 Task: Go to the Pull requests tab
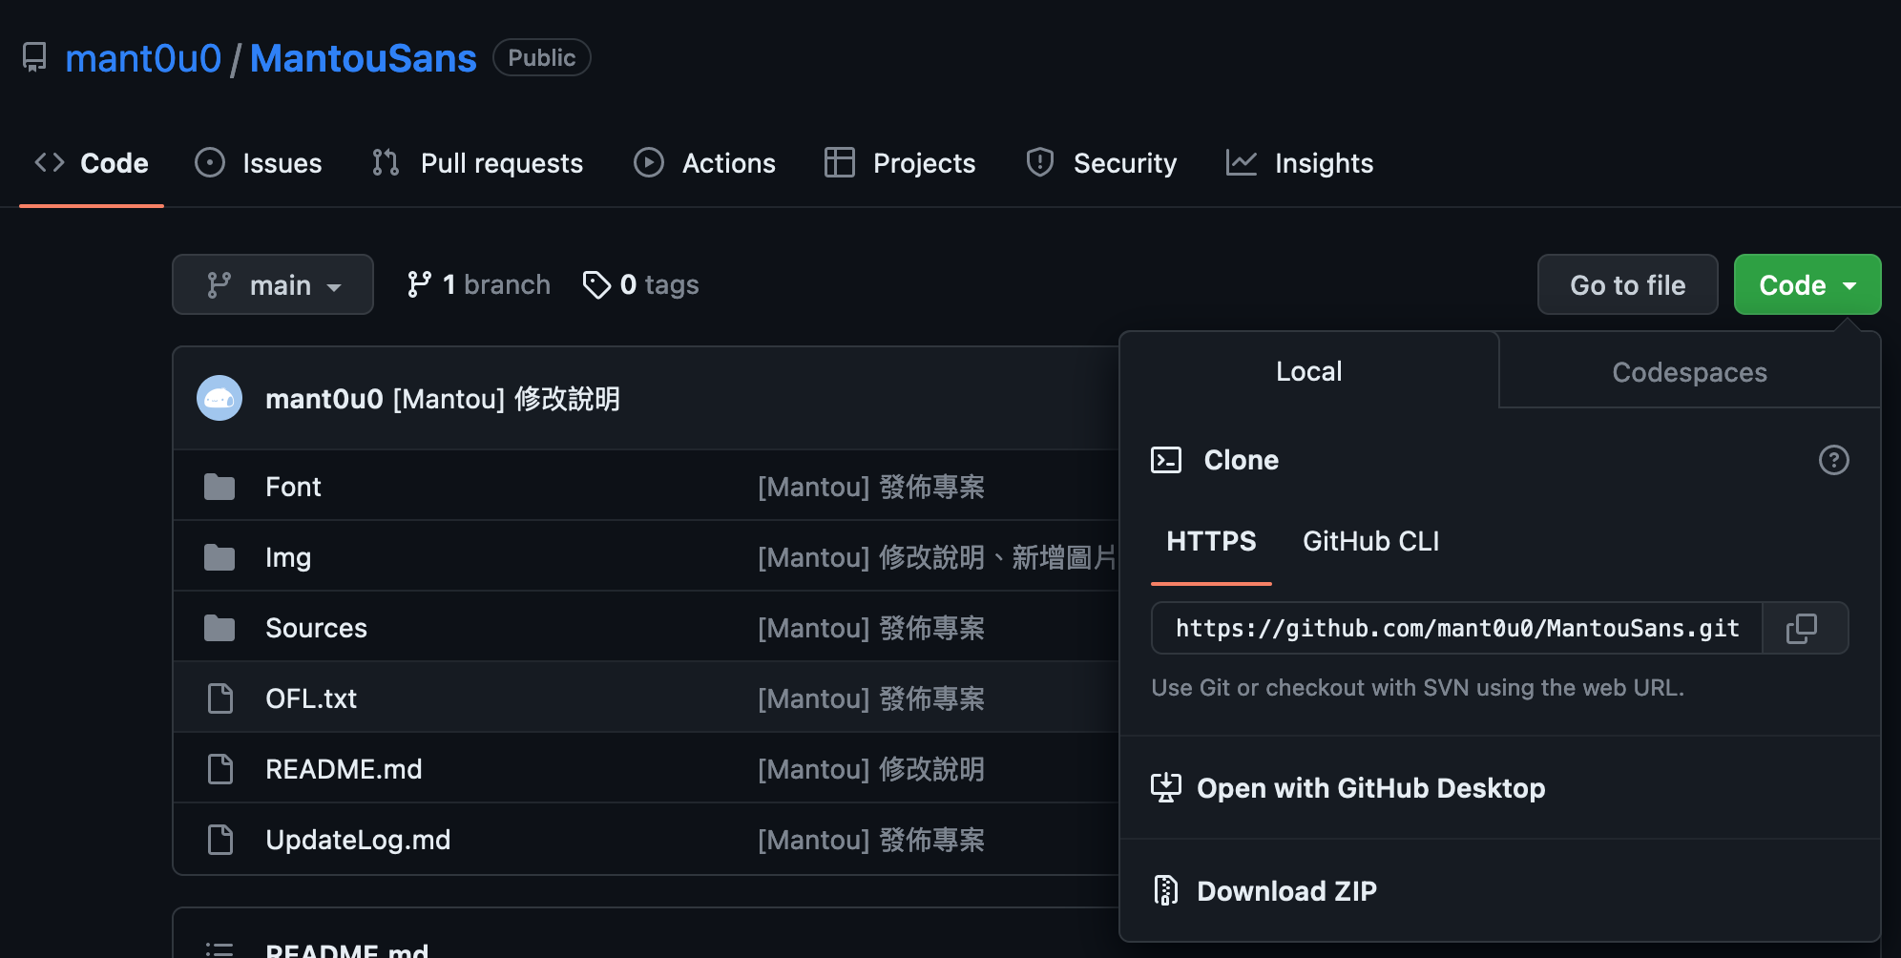tap(477, 163)
